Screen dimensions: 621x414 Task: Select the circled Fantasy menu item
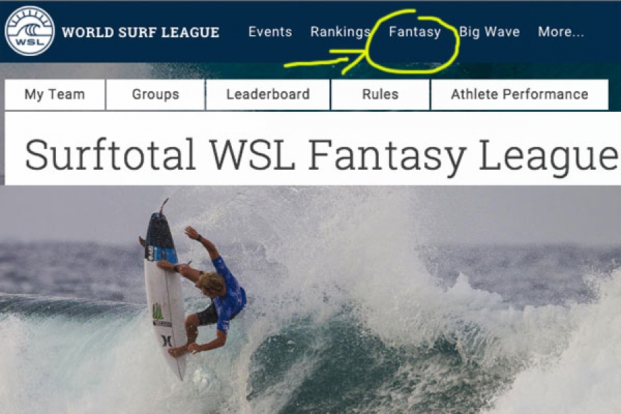[415, 32]
